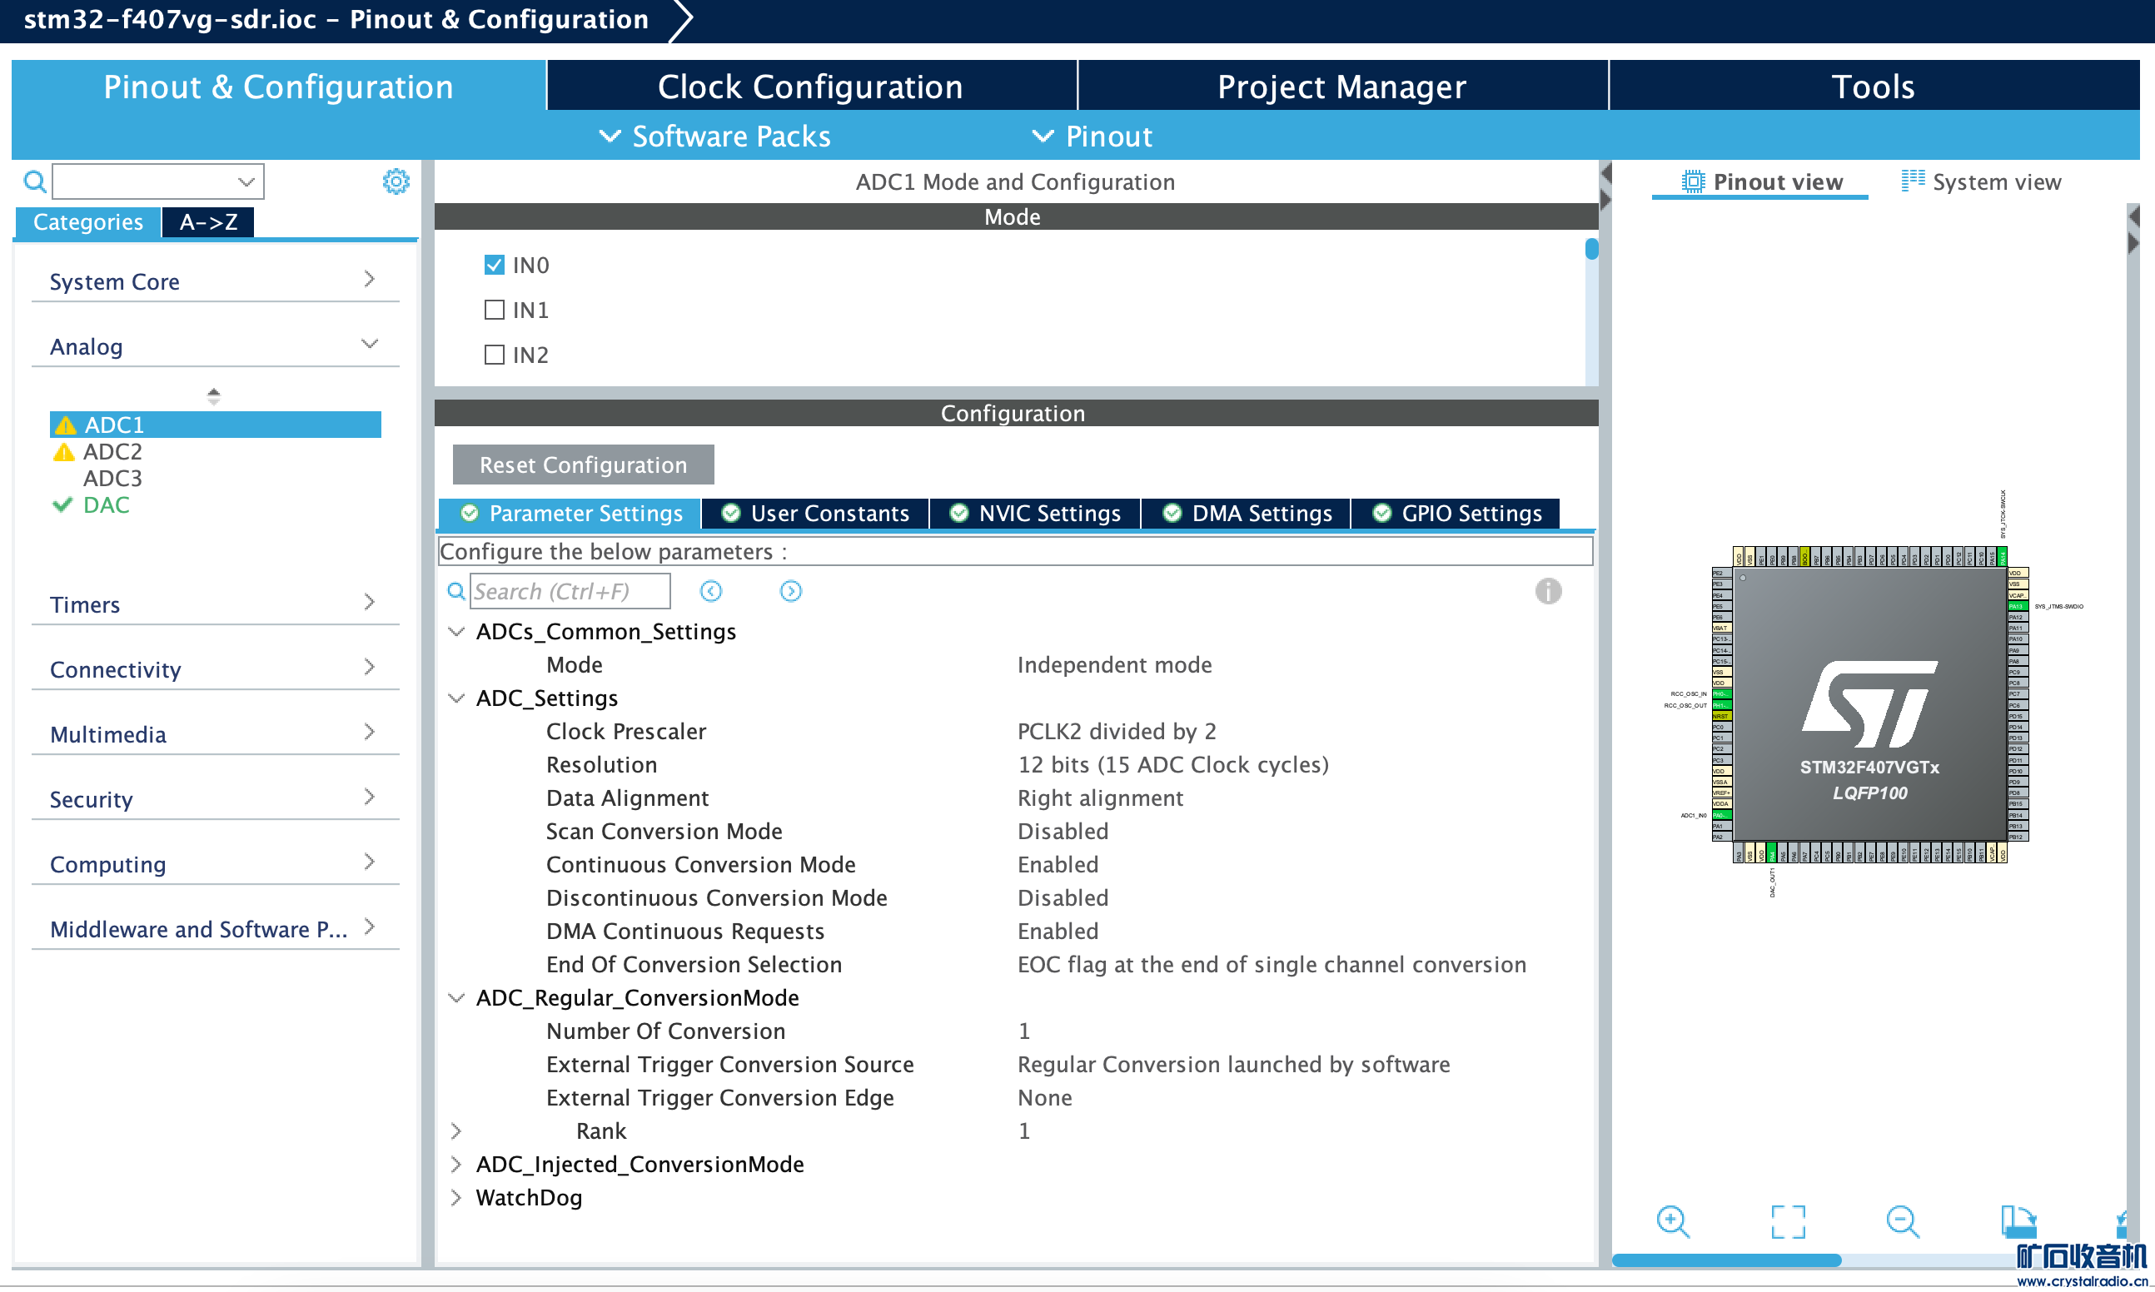Open the Software Packs menu
The height and width of the screenshot is (1292, 2155).
714,136
